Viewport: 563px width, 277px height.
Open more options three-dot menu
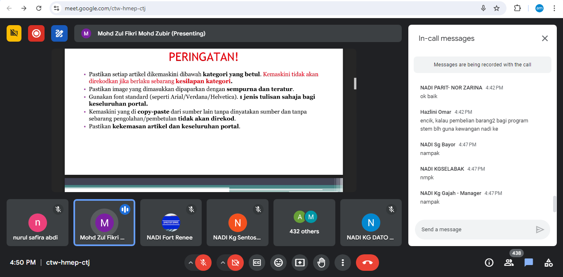[343, 263]
